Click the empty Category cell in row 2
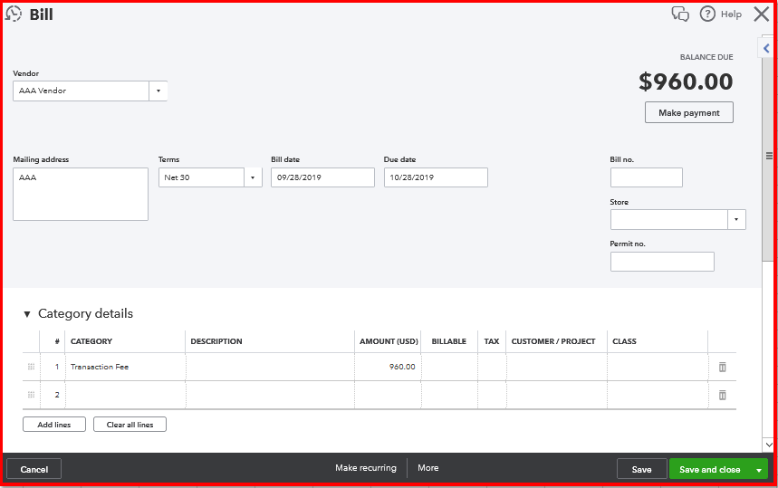This screenshot has height=488, width=778. (125, 396)
